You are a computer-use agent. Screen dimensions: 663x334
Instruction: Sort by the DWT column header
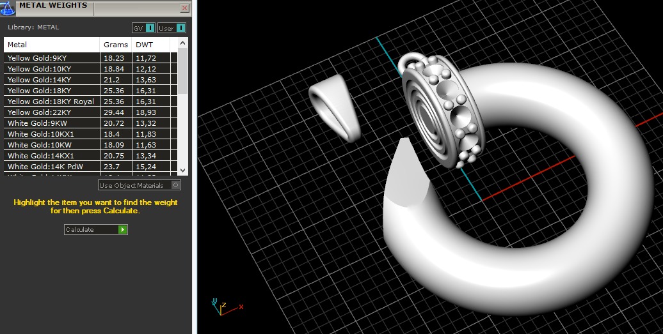[151, 45]
